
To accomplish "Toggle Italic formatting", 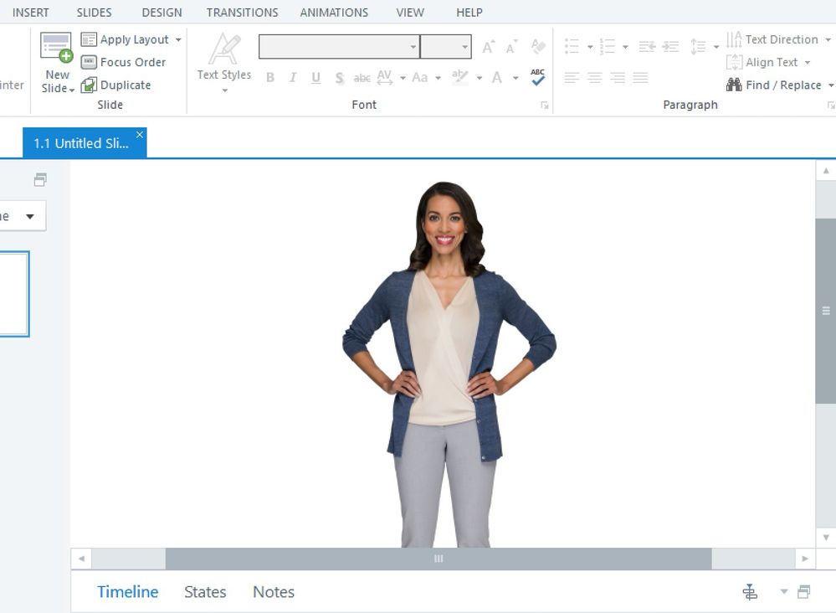I will point(292,78).
